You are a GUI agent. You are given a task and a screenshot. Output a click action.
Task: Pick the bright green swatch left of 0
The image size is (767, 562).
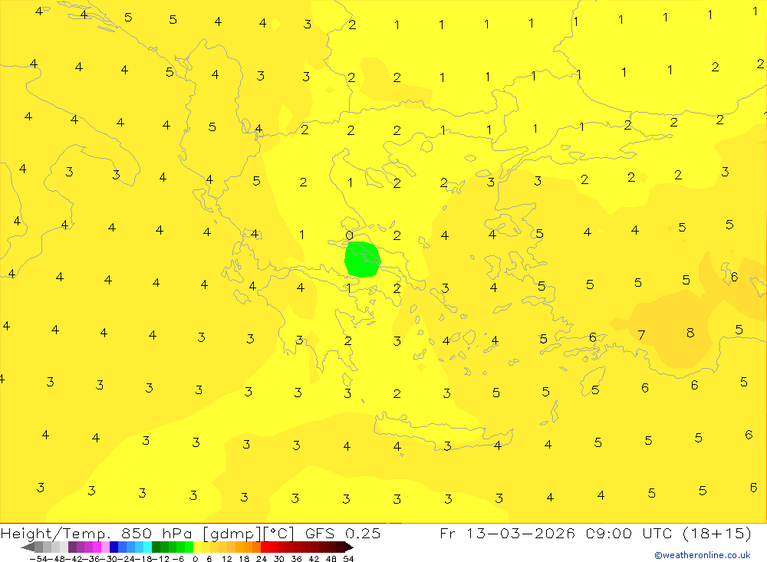(189, 547)
